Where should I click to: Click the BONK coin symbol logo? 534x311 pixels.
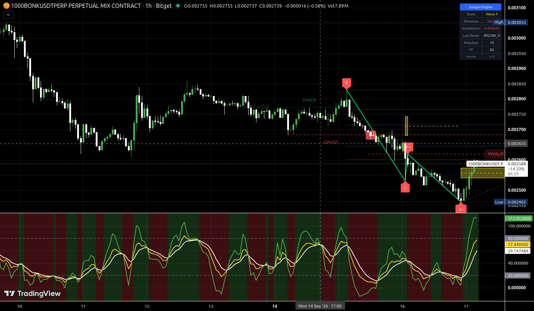(x=6, y=6)
